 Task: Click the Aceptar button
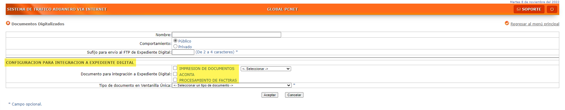point(270,95)
